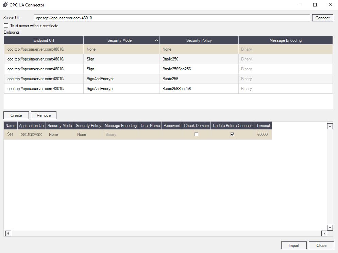Disable Update Before Connect for the session
Image resolution: width=338 pixels, height=253 pixels.
[x=232, y=134]
